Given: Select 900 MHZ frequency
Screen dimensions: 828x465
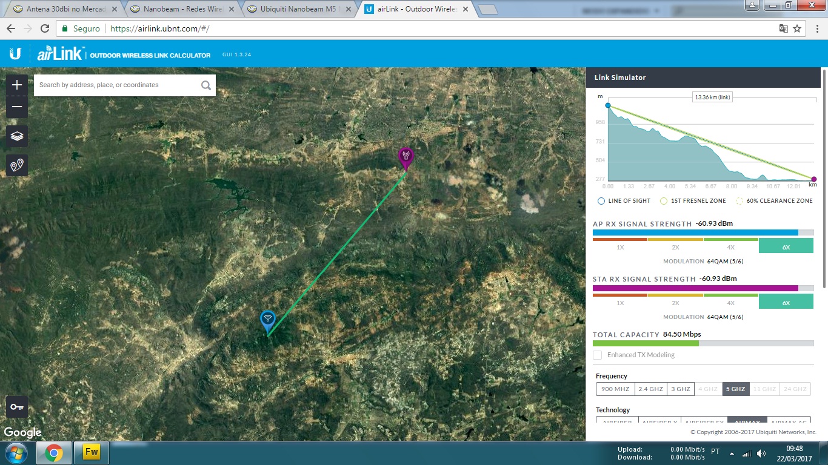Looking at the screenshot, I should click(x=615, y=389).
